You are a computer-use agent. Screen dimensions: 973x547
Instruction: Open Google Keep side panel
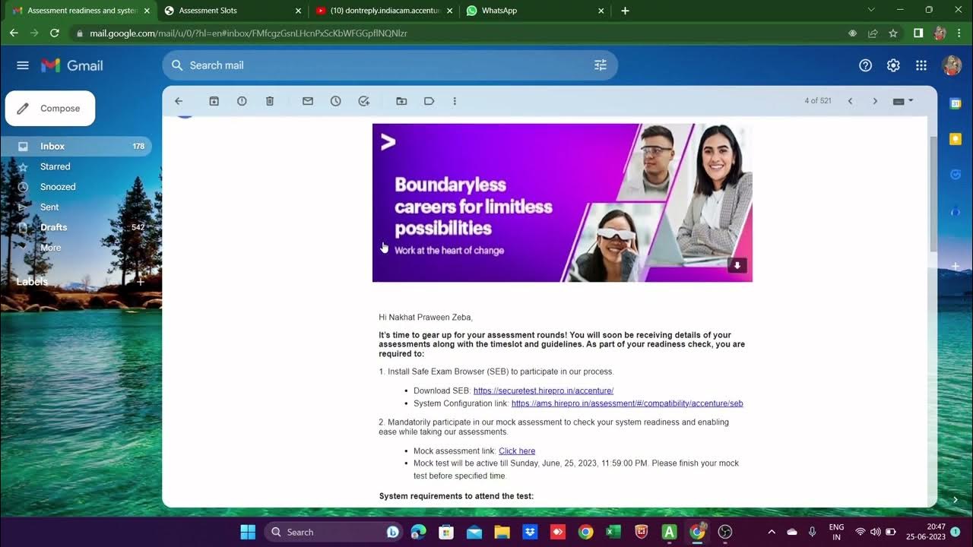(x=956, y=139)
